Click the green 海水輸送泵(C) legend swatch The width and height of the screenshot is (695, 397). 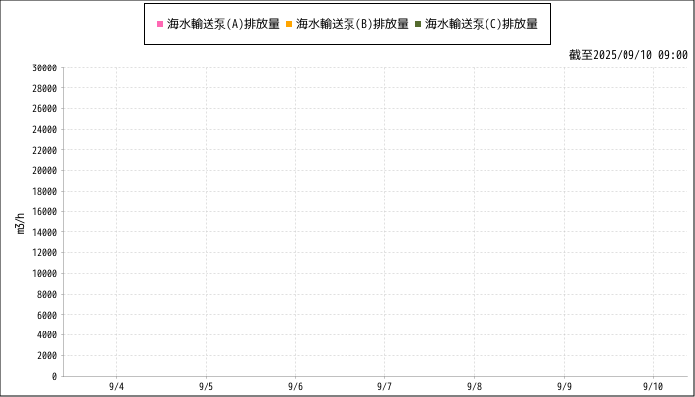418,24
